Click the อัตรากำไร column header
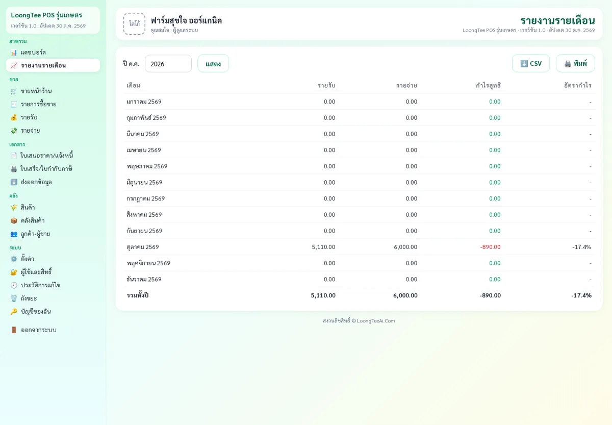 (578, 85)
